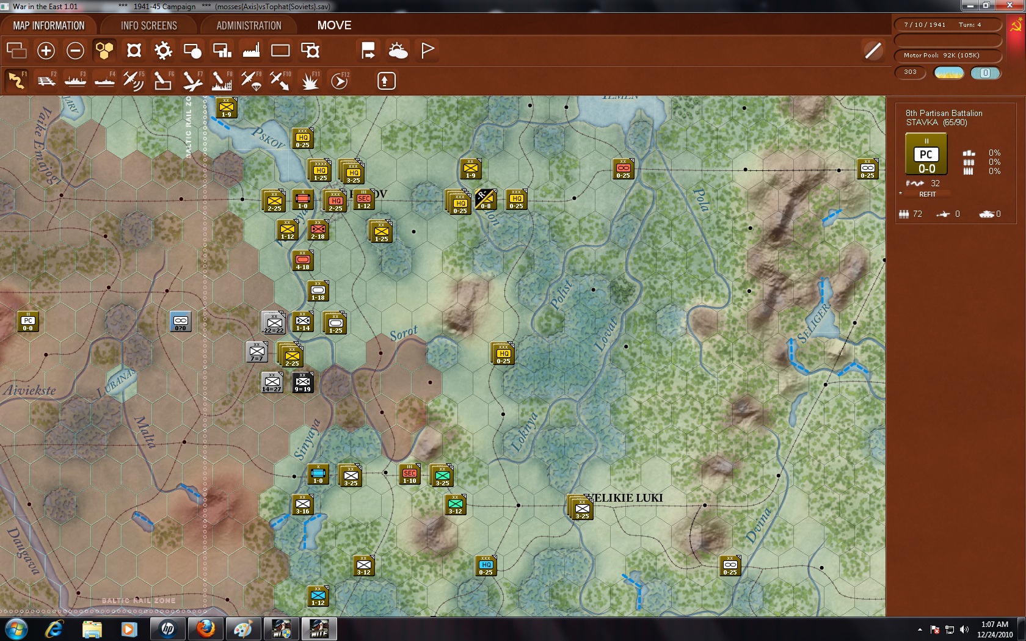Zoom out with the minus icon
The width and height of the screenshot is (1026, 641).
point(75,51)
